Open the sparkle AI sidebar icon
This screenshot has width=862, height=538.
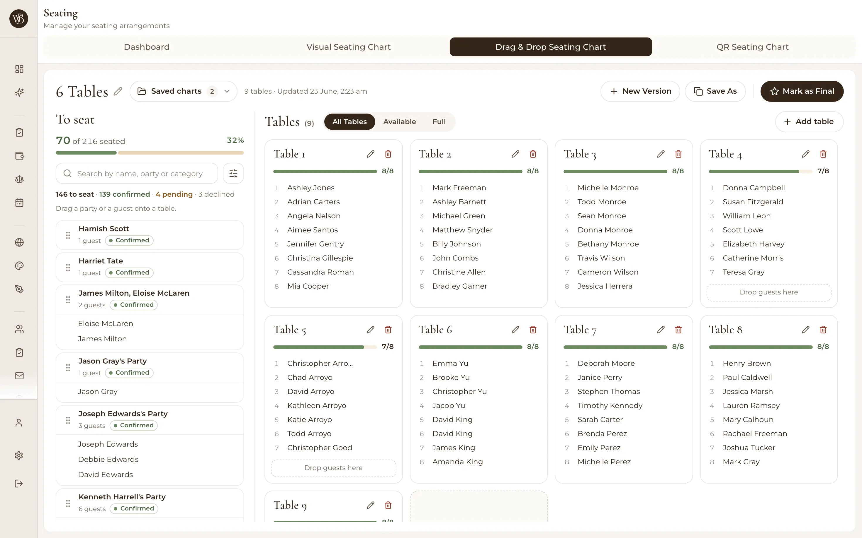[19, 92]
